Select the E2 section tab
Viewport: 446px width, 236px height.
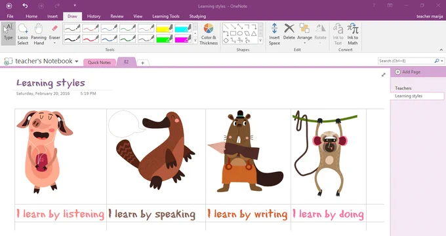127,62
